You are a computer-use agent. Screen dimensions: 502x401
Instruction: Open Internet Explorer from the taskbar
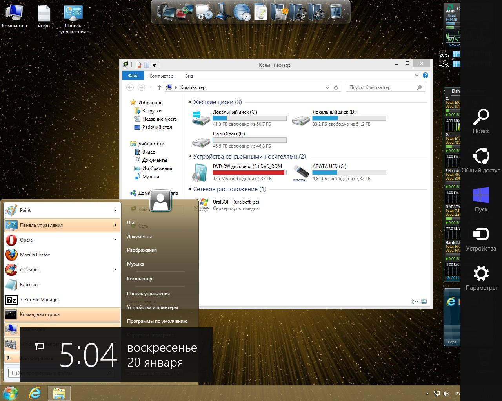(x=35, y=393)
